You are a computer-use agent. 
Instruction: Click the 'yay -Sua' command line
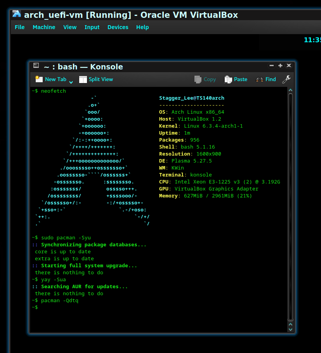49,280
